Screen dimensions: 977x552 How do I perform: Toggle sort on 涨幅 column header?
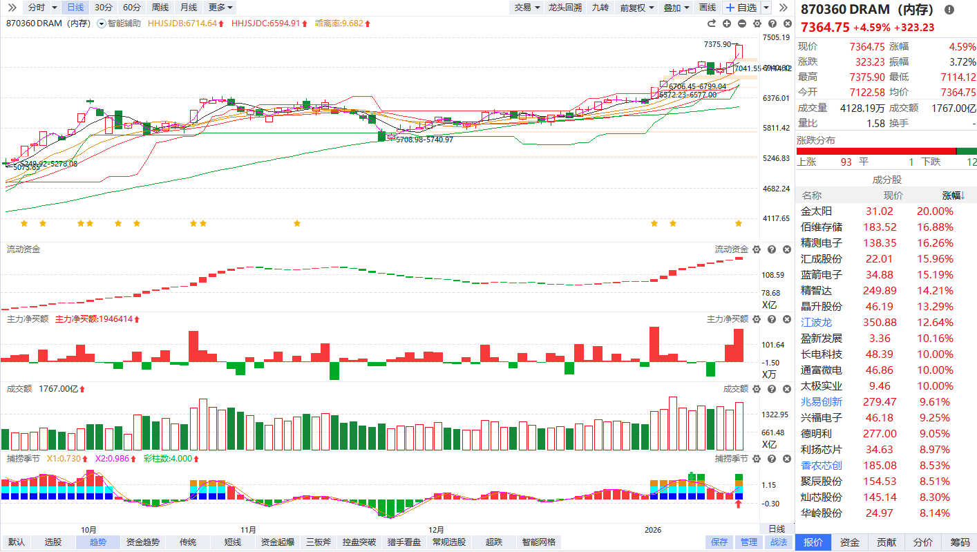[954, 196]
